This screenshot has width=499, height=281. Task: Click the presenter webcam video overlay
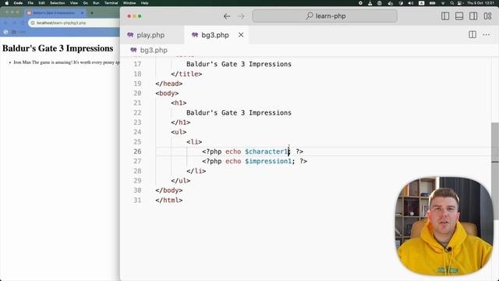point(444,226)
